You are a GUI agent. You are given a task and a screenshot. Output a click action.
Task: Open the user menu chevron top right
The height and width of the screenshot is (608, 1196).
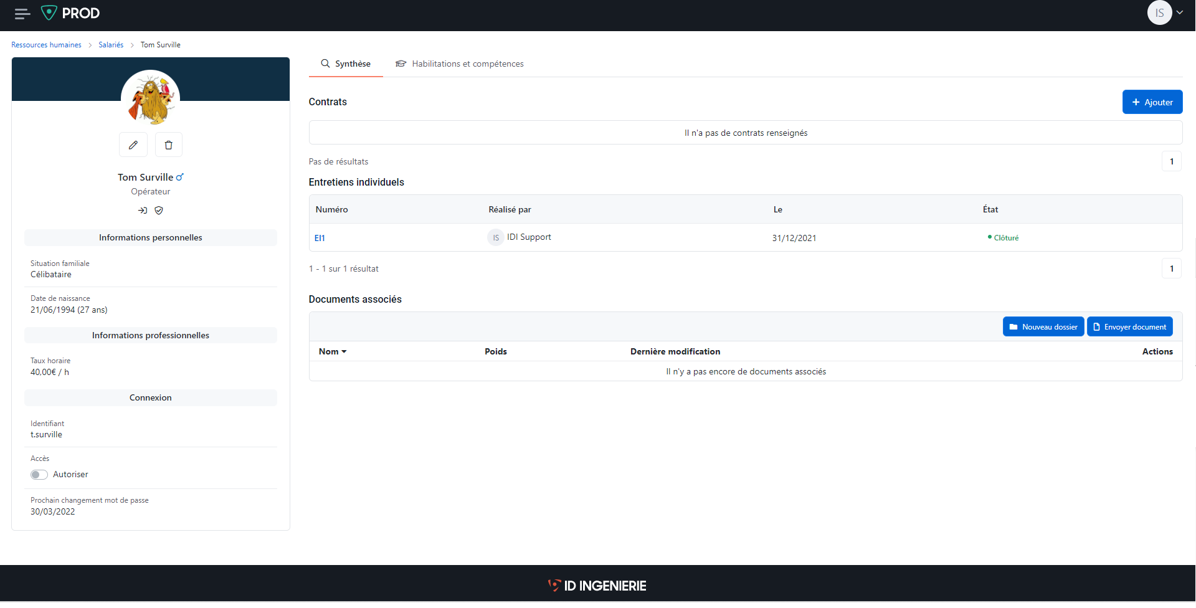point(1180,12)
